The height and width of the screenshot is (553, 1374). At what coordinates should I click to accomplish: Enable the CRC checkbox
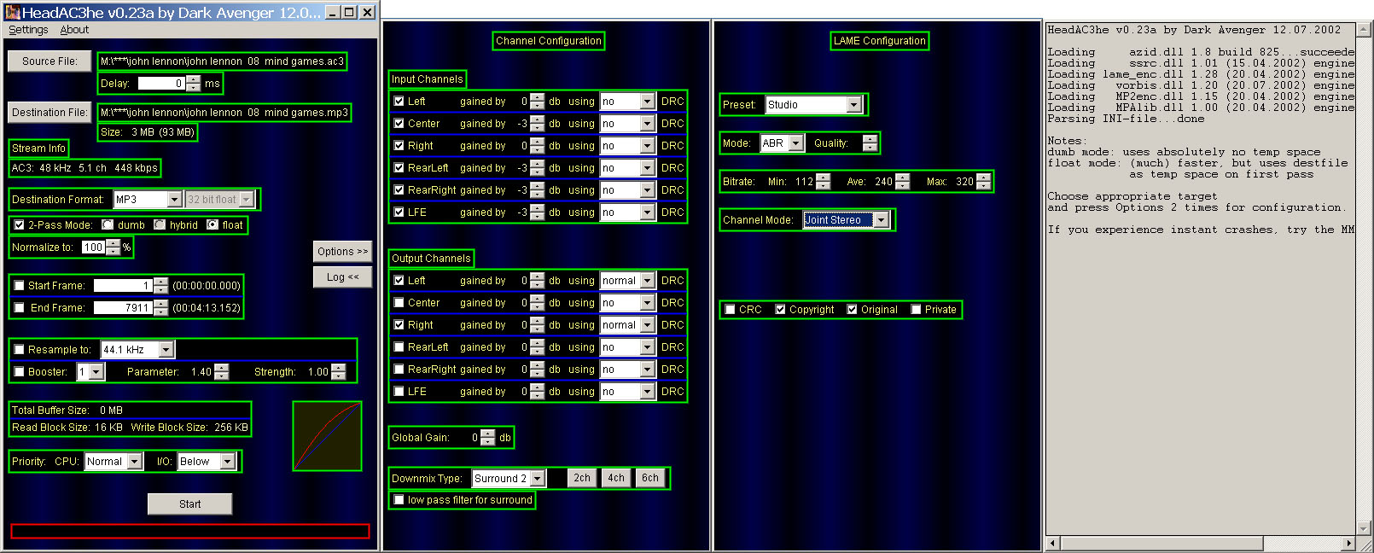point(730,310)
